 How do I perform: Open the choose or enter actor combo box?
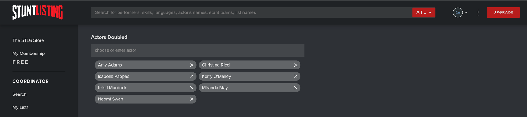(x=198, y=50)
